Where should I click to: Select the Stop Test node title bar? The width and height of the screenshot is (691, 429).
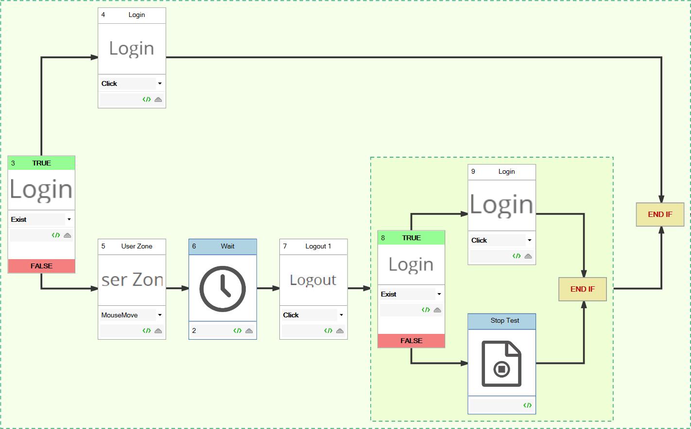point(501,321)
